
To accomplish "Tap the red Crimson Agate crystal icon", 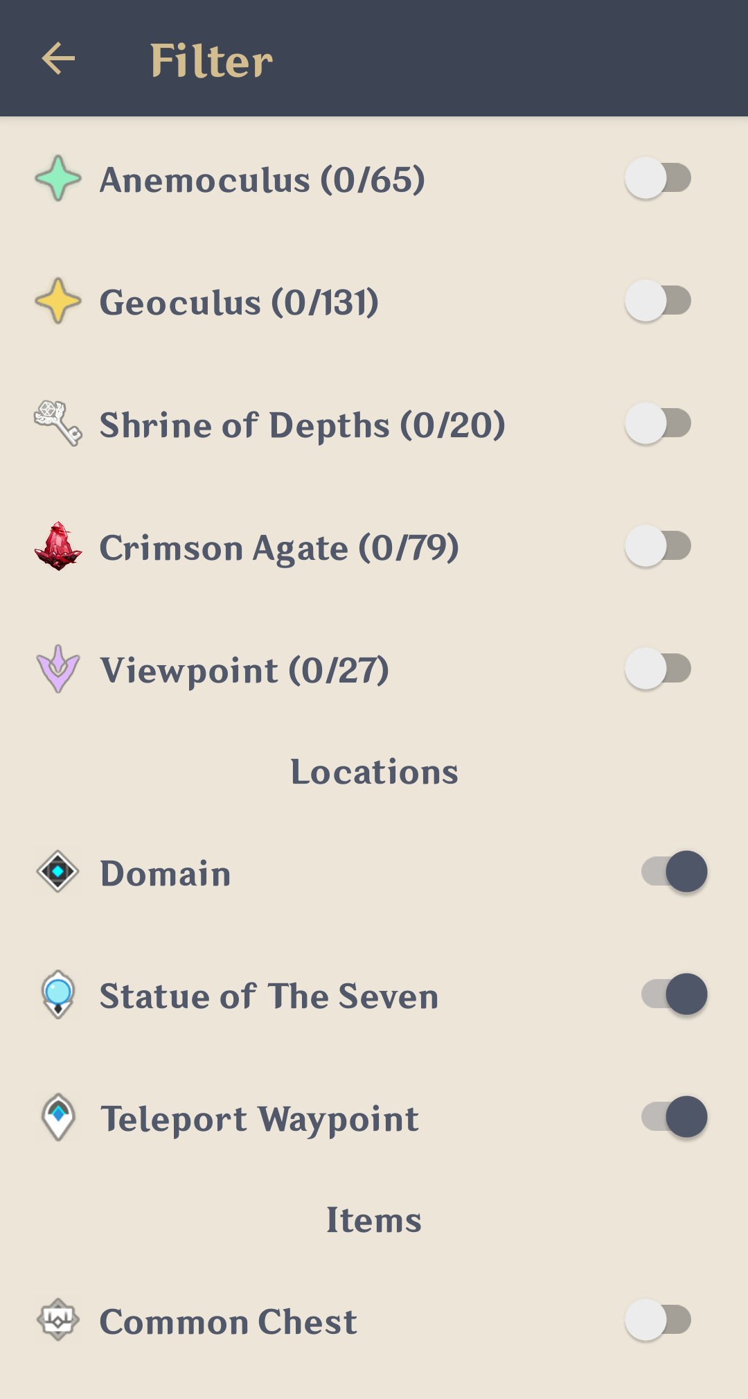I will point(58,546).
